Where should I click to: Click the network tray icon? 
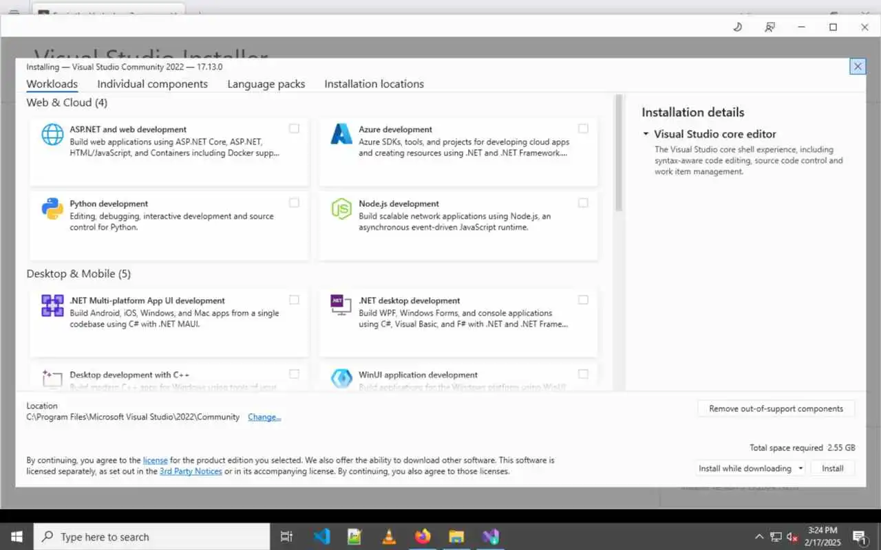(776, 537)
